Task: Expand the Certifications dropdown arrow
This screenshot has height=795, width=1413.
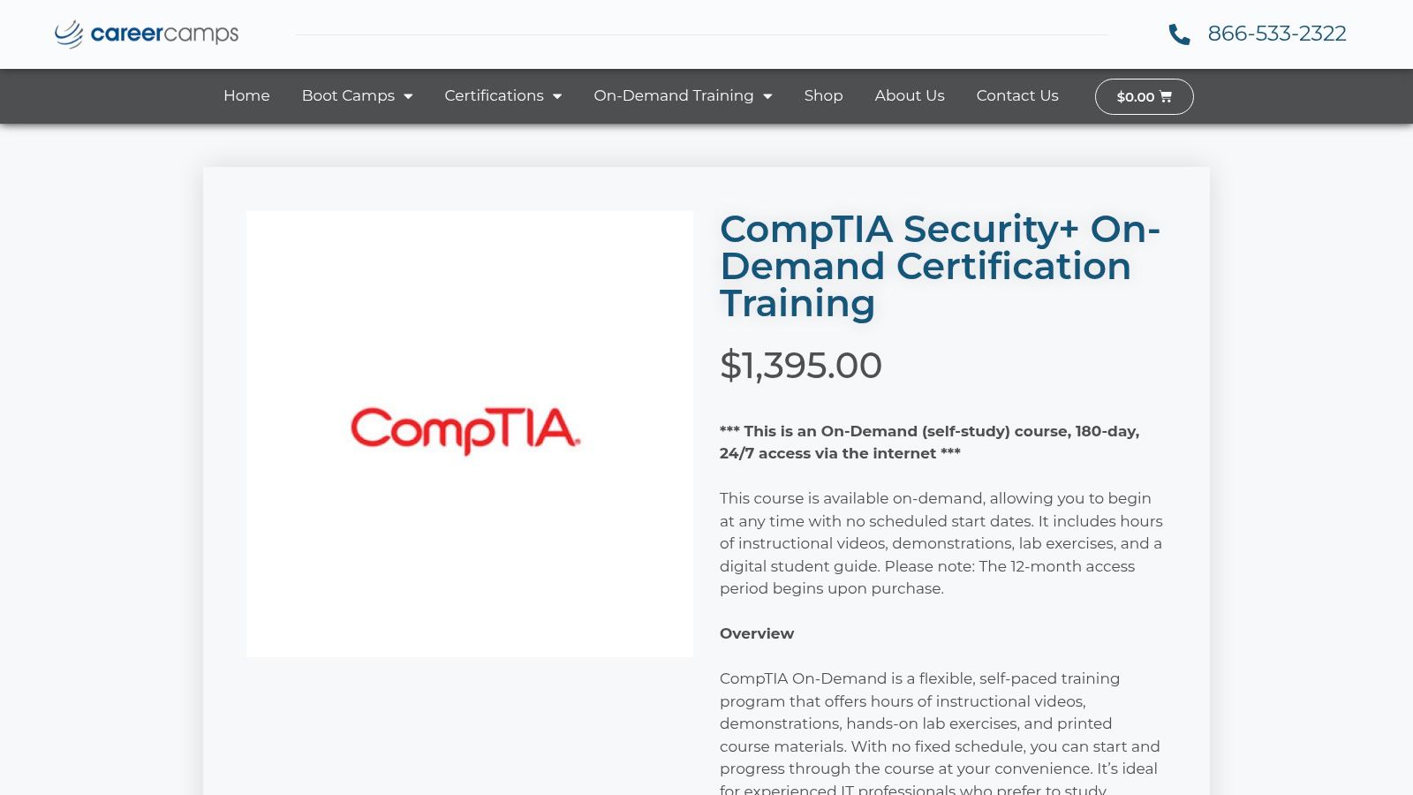Action: pos(557,96)
